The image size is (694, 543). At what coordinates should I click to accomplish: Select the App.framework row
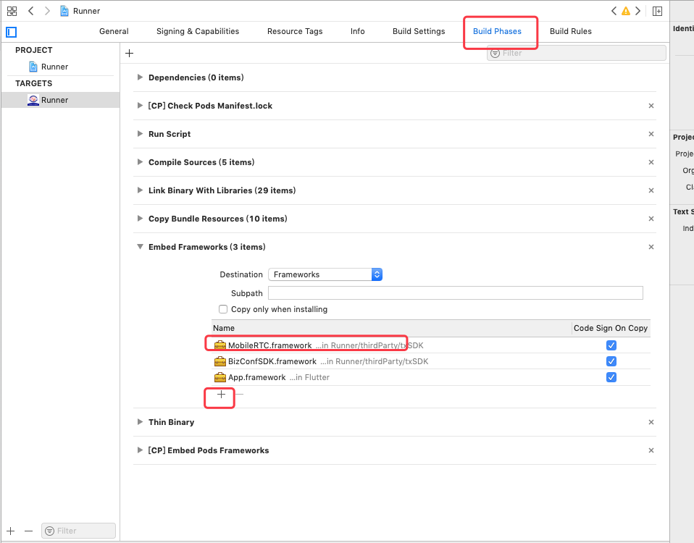click(431, 377)
